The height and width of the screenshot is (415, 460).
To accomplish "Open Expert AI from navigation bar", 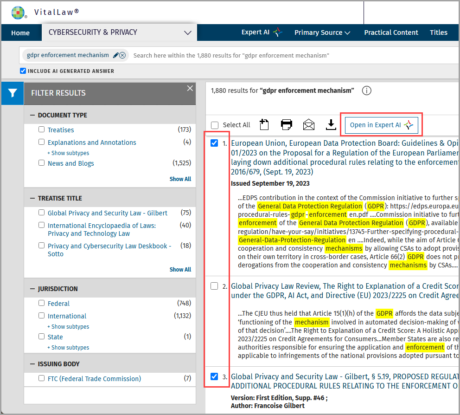I will pos(262,32).
